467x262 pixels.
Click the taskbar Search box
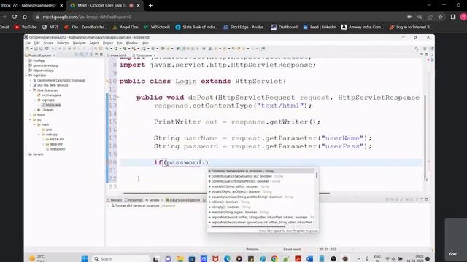[120, 259]
